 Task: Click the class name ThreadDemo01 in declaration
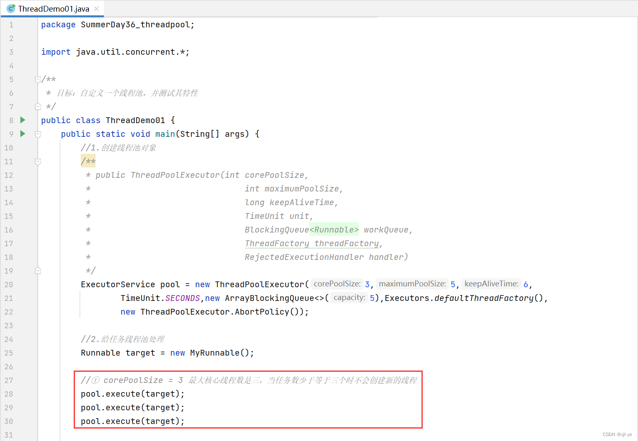[135, 121]
